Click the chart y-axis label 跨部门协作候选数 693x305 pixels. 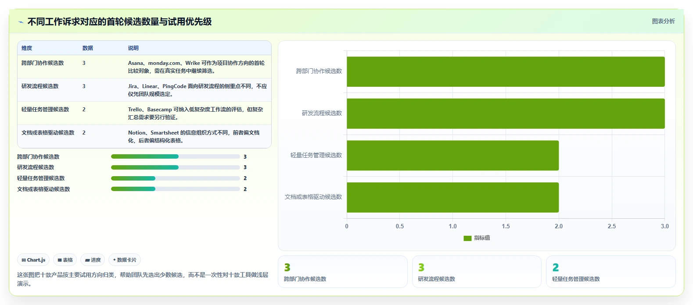pos(319,71)
